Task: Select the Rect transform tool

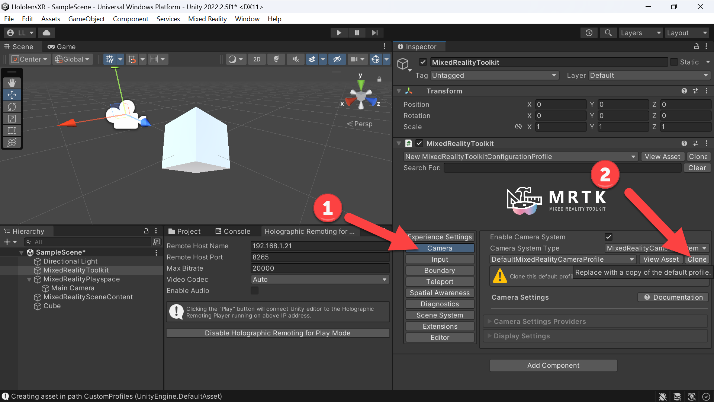Action: (x=12, y=131)
